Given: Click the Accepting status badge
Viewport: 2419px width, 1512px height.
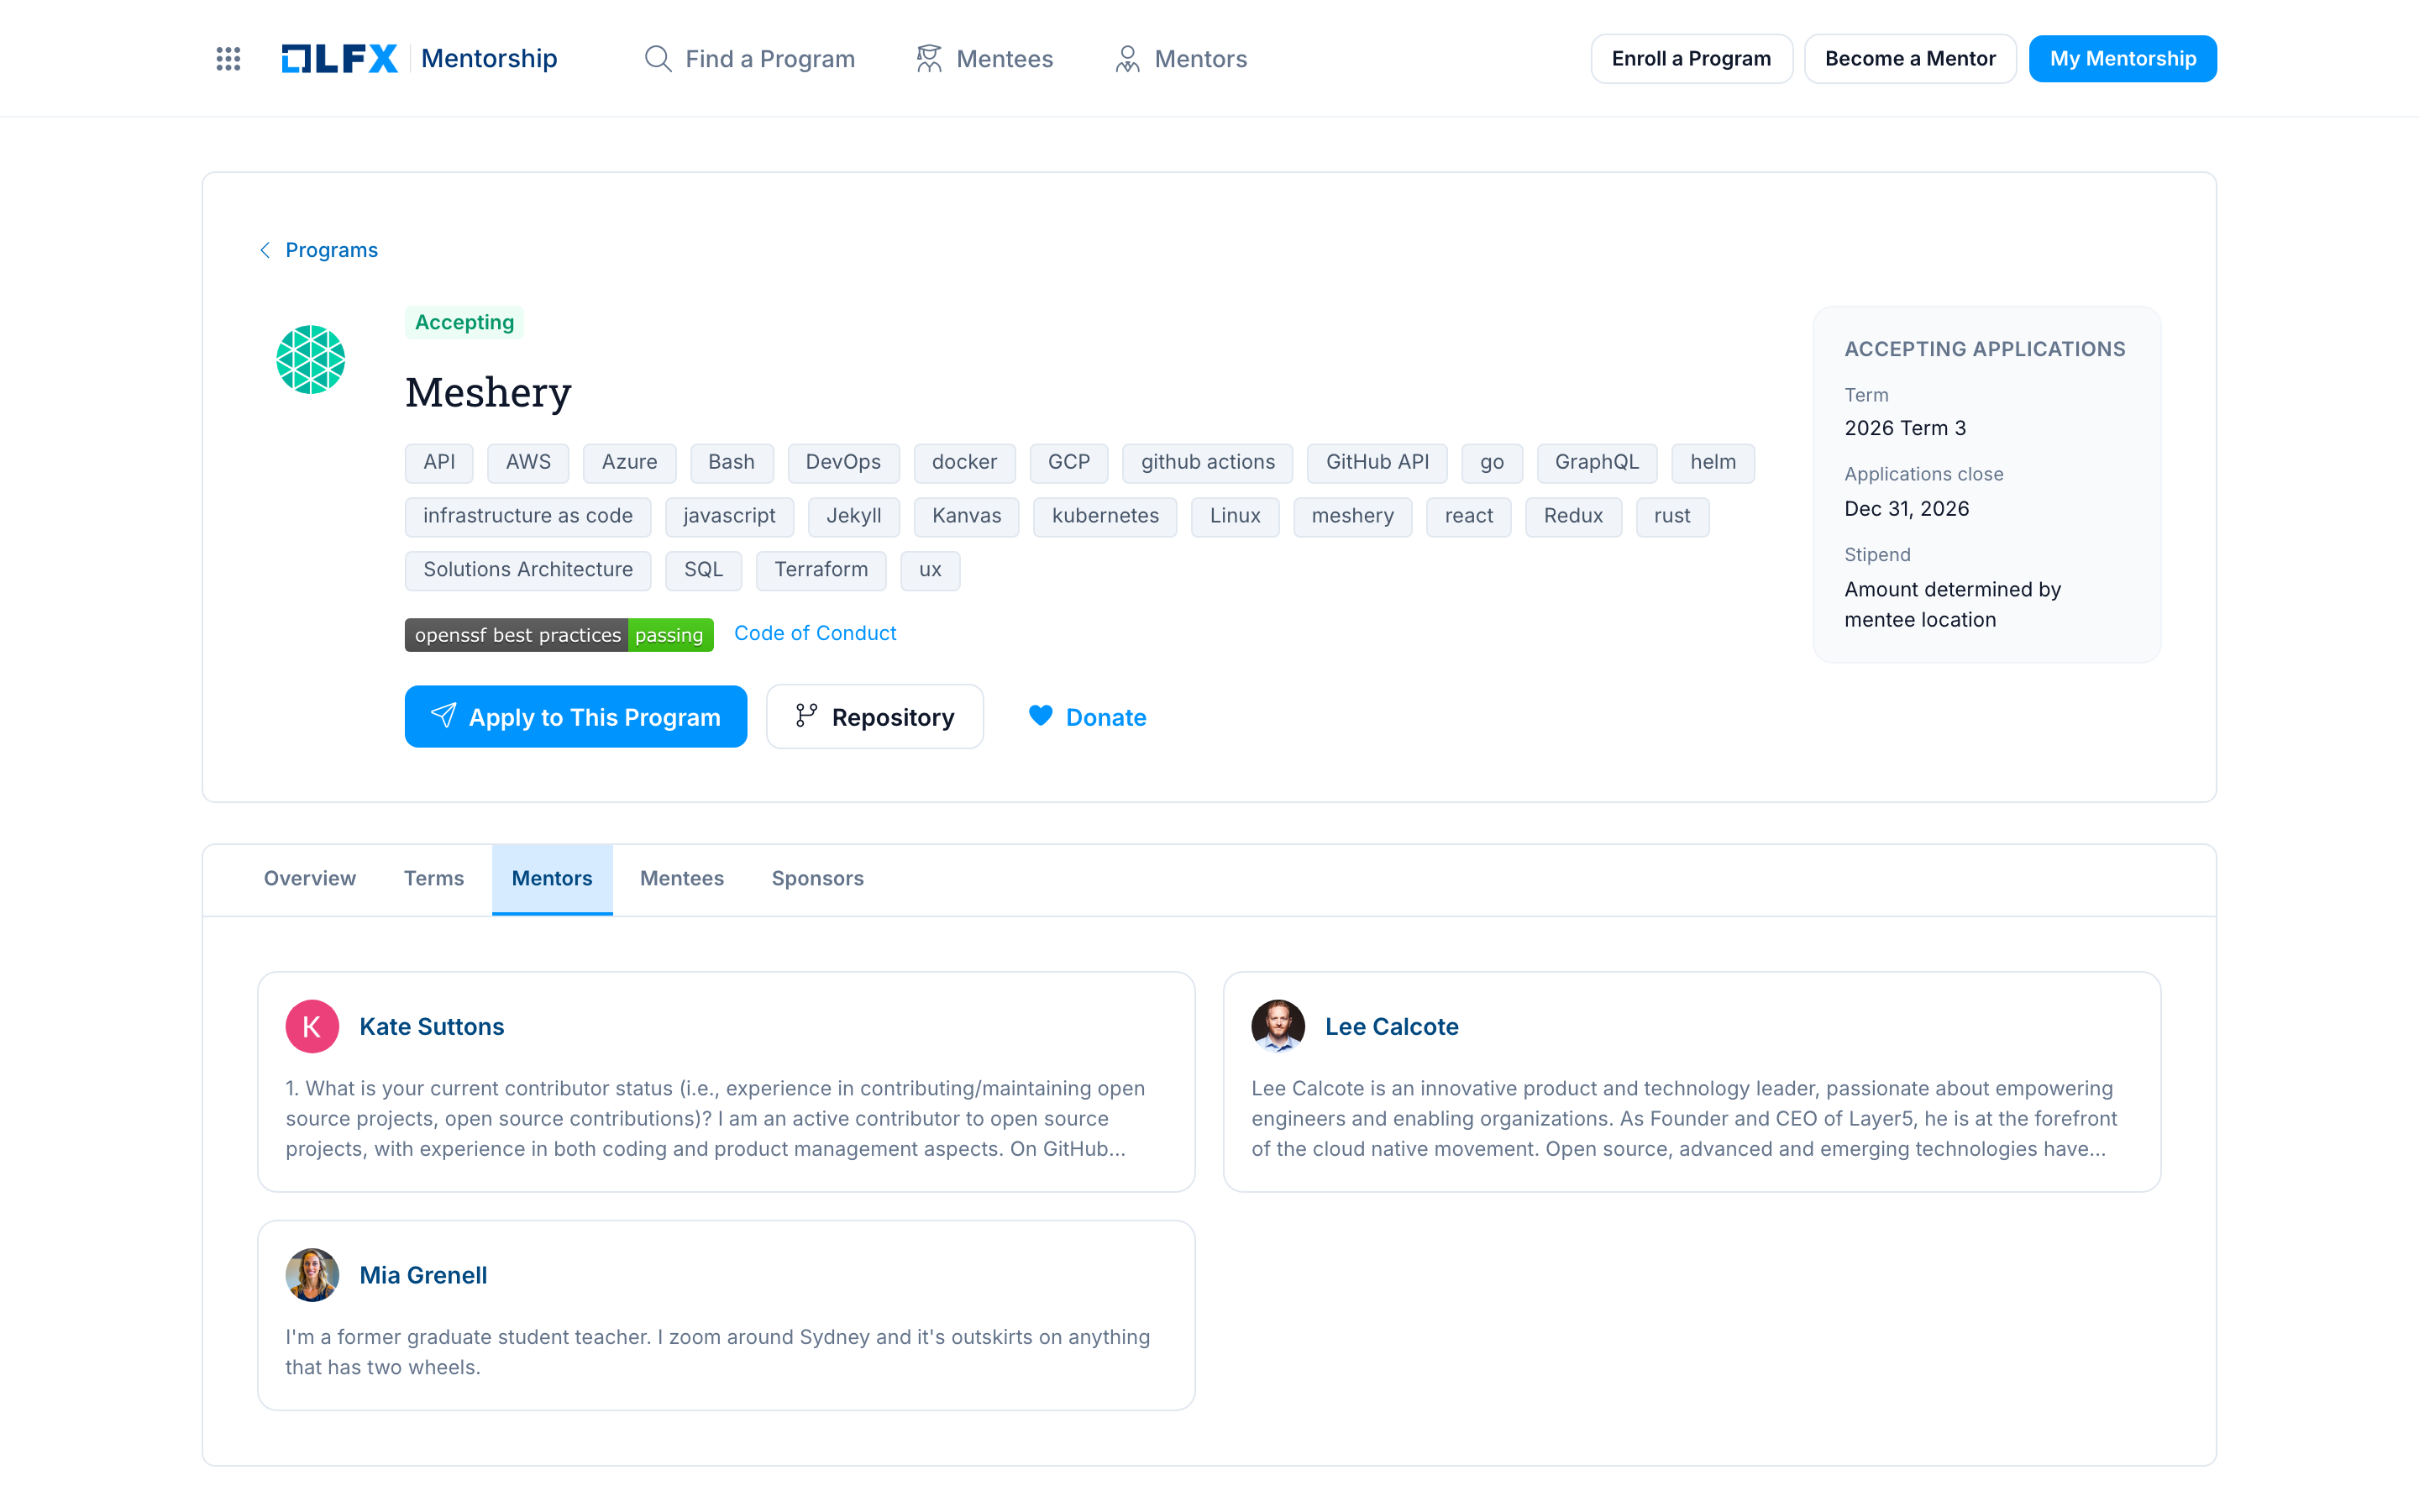Looking at the screenshot, I should click(x=464, y=322).
